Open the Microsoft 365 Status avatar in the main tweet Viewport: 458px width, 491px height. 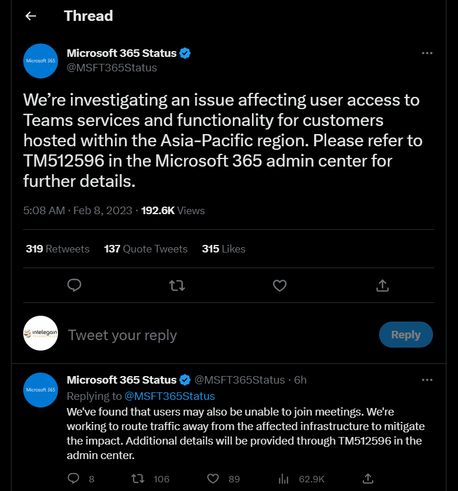[x=41, y=61]
